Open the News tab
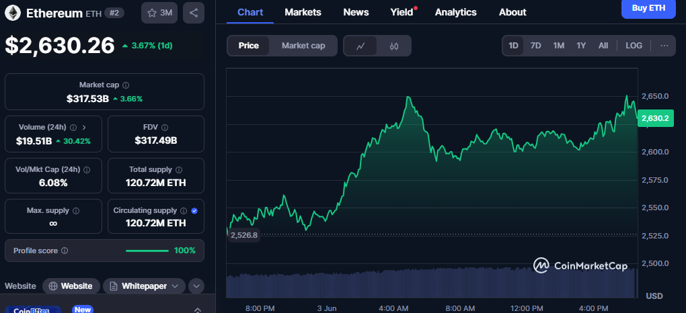 tap(356, 12)
